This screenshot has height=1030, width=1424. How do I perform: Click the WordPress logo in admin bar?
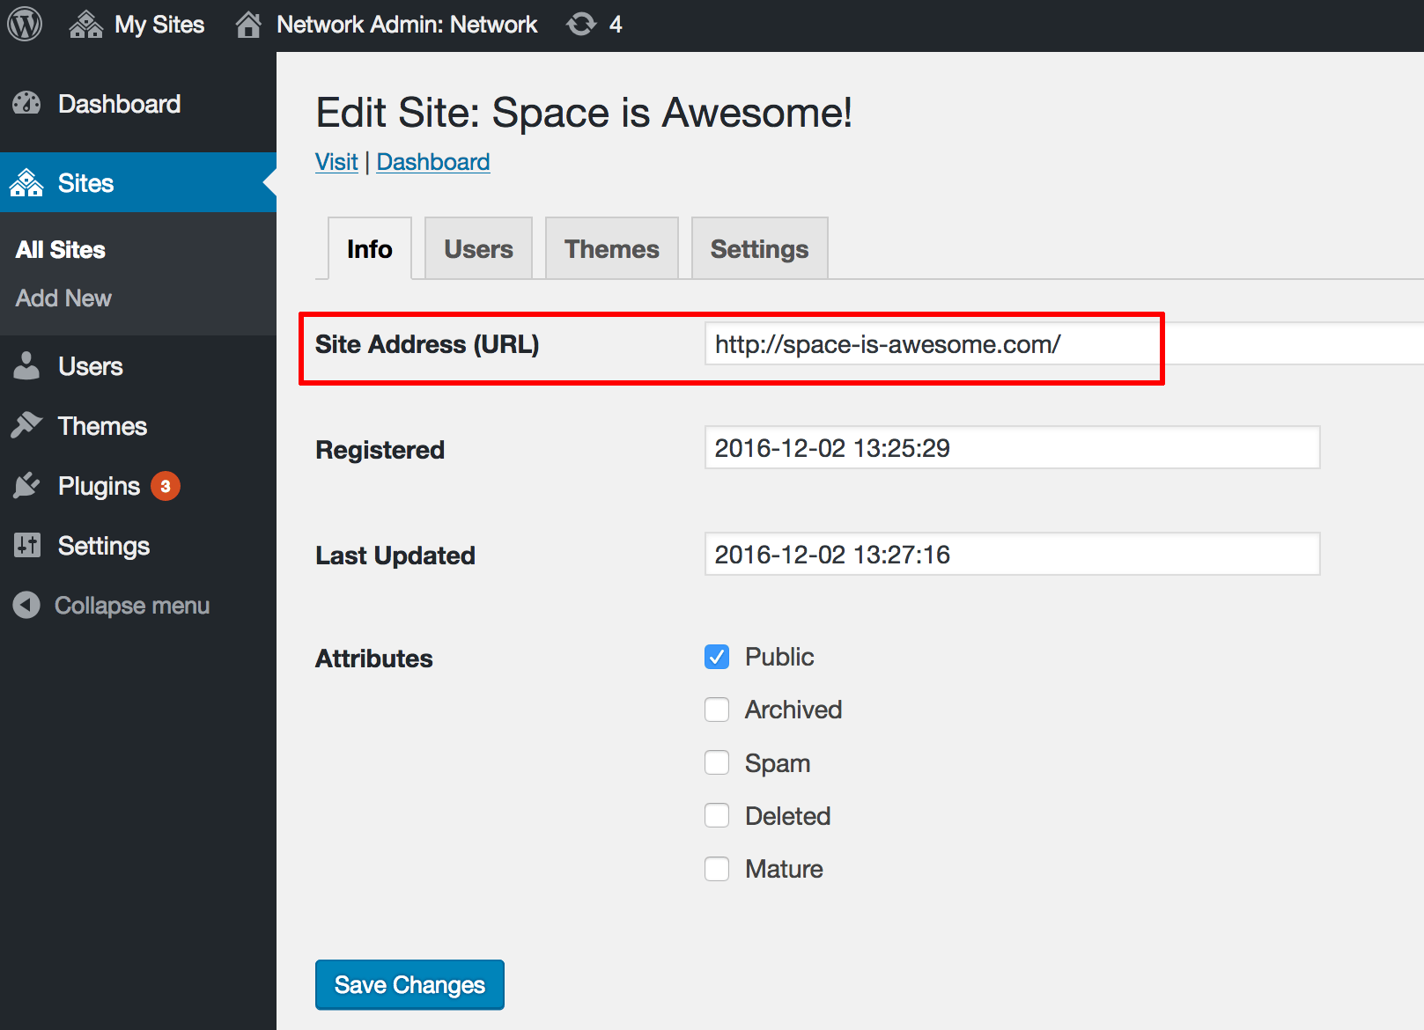tap(24, 24)
